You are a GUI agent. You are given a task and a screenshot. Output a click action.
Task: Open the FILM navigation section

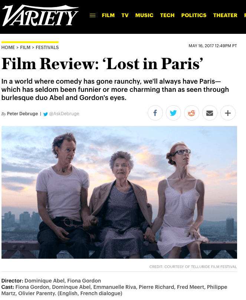pos(108,15)
